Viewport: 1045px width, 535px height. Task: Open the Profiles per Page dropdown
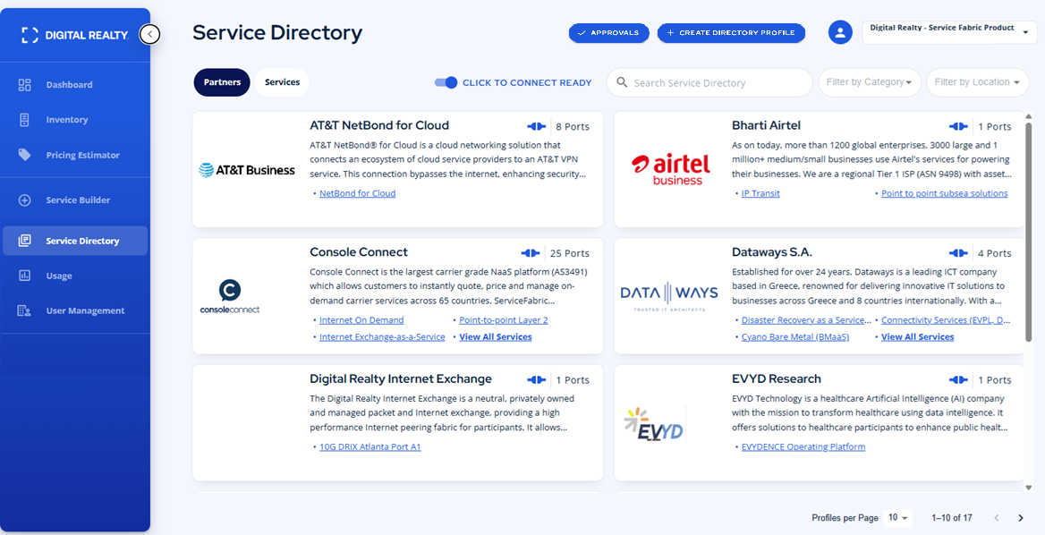897,518
